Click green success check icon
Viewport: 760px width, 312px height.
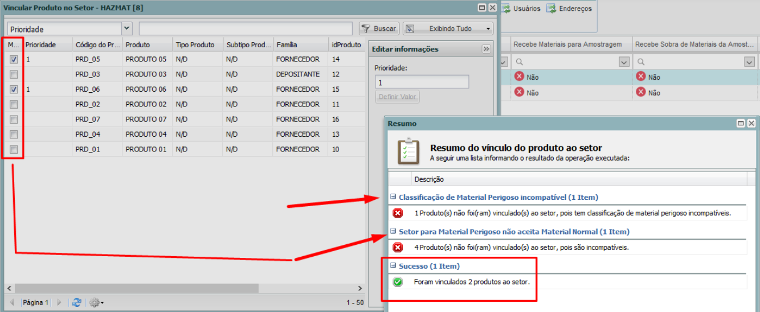pos(398,281)
